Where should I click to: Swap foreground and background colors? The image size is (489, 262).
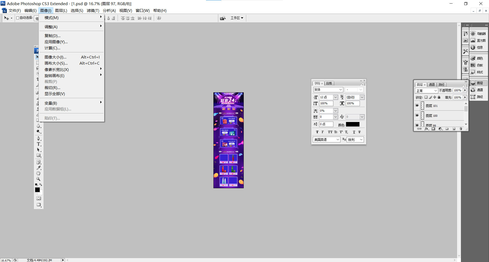pyautogui.click(x=41, y=185)
